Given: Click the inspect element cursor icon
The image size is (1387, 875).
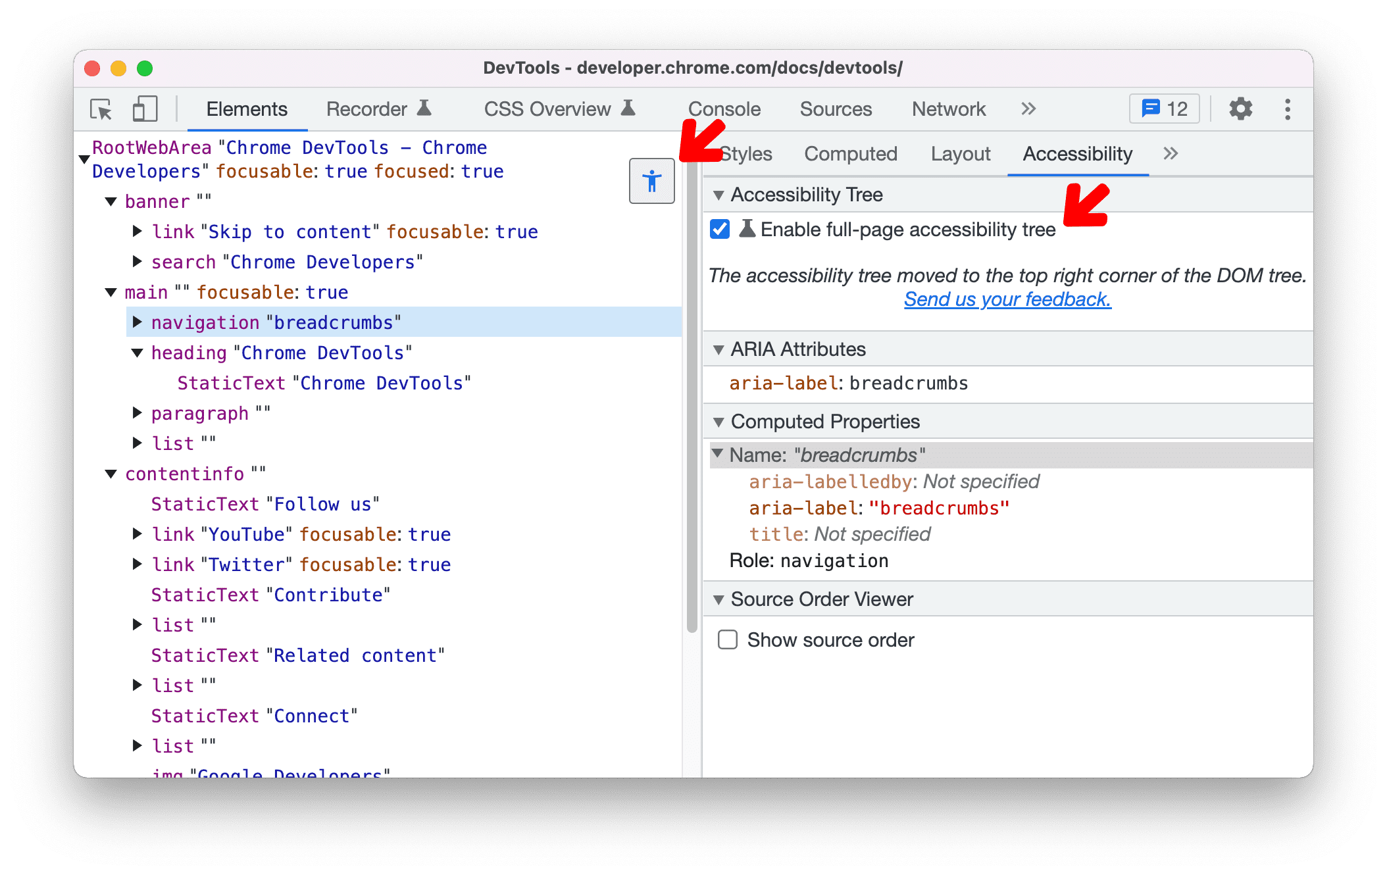Looking at the screenshot, I should (x=101, y=109).
